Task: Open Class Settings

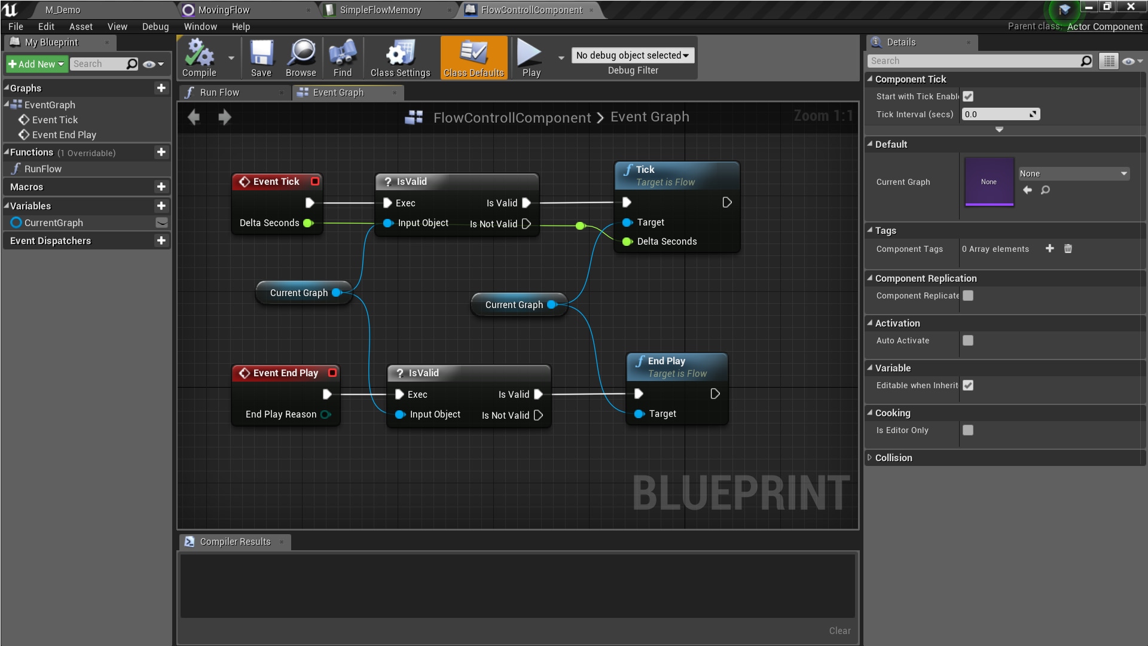Action: point(399,57)
